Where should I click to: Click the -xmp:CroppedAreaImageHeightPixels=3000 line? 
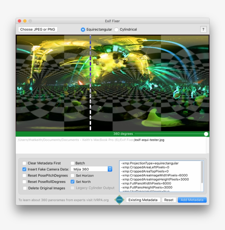coord(155,179)
